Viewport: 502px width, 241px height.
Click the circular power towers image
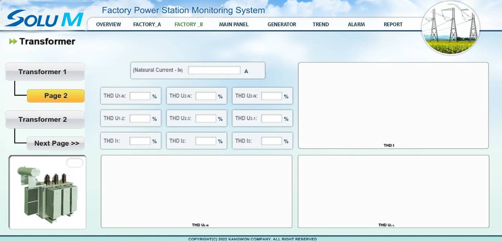450,28
